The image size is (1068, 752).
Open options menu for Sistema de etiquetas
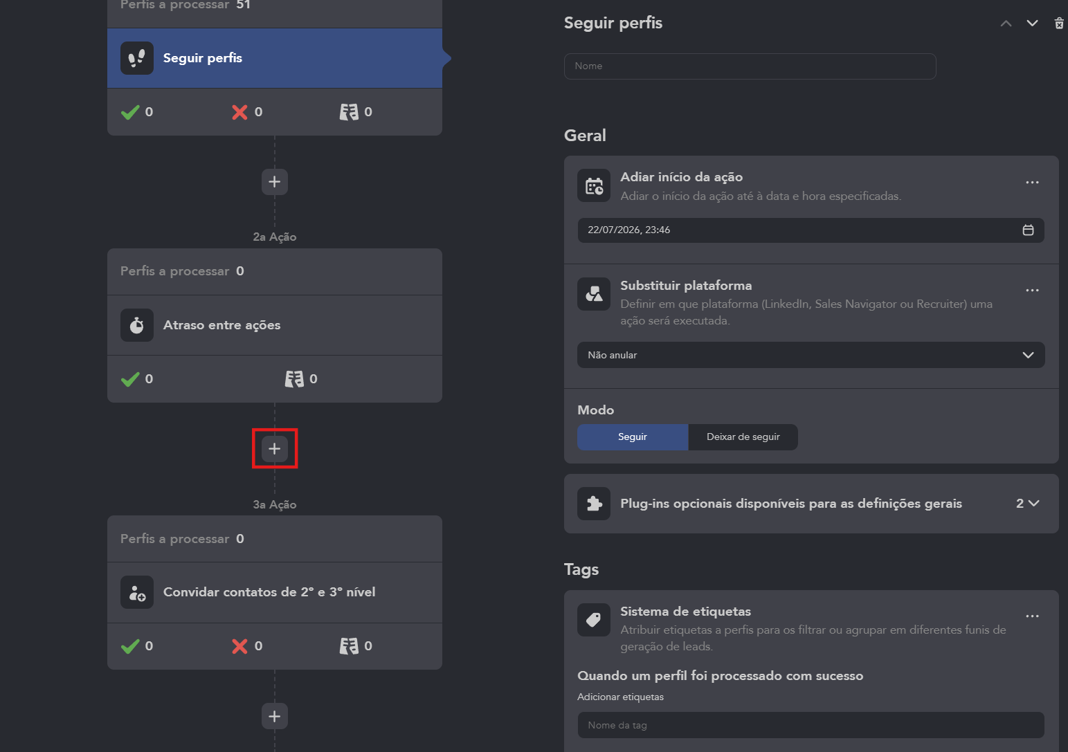tap(1032, 616)
